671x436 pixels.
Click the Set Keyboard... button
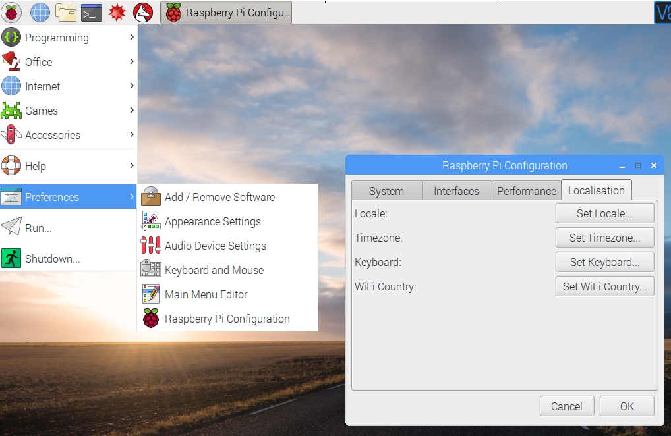click(x=604, y=262)
